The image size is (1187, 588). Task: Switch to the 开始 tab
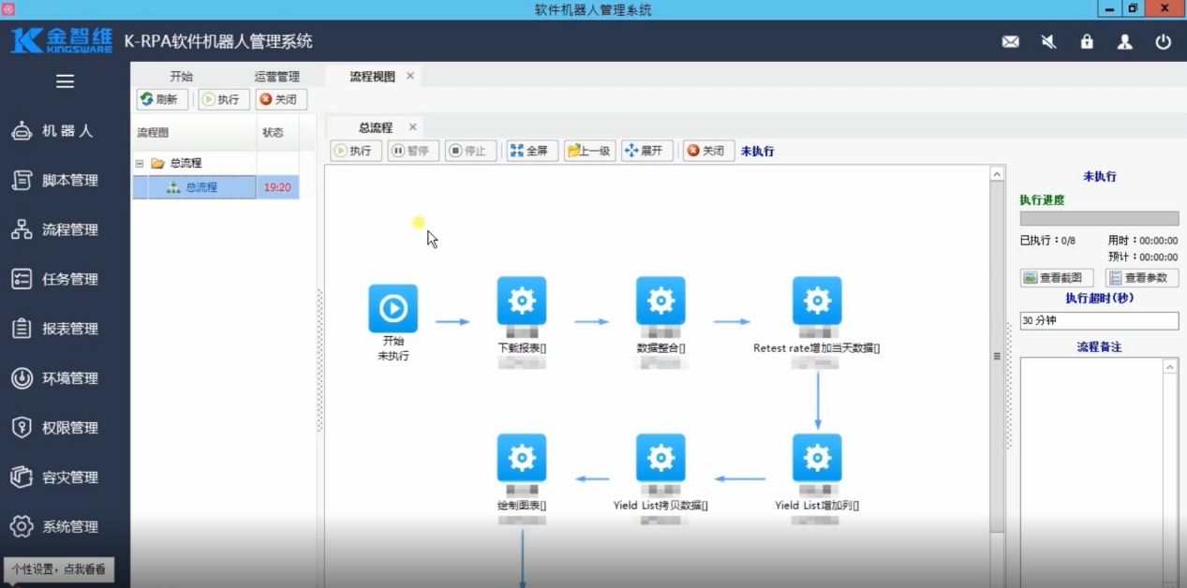pos(181,77)
